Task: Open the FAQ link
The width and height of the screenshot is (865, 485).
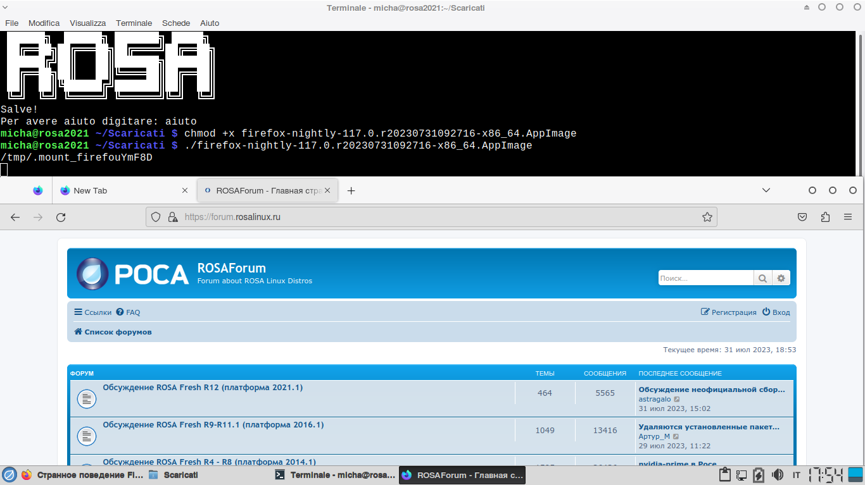Action: (x=128, y=312)
